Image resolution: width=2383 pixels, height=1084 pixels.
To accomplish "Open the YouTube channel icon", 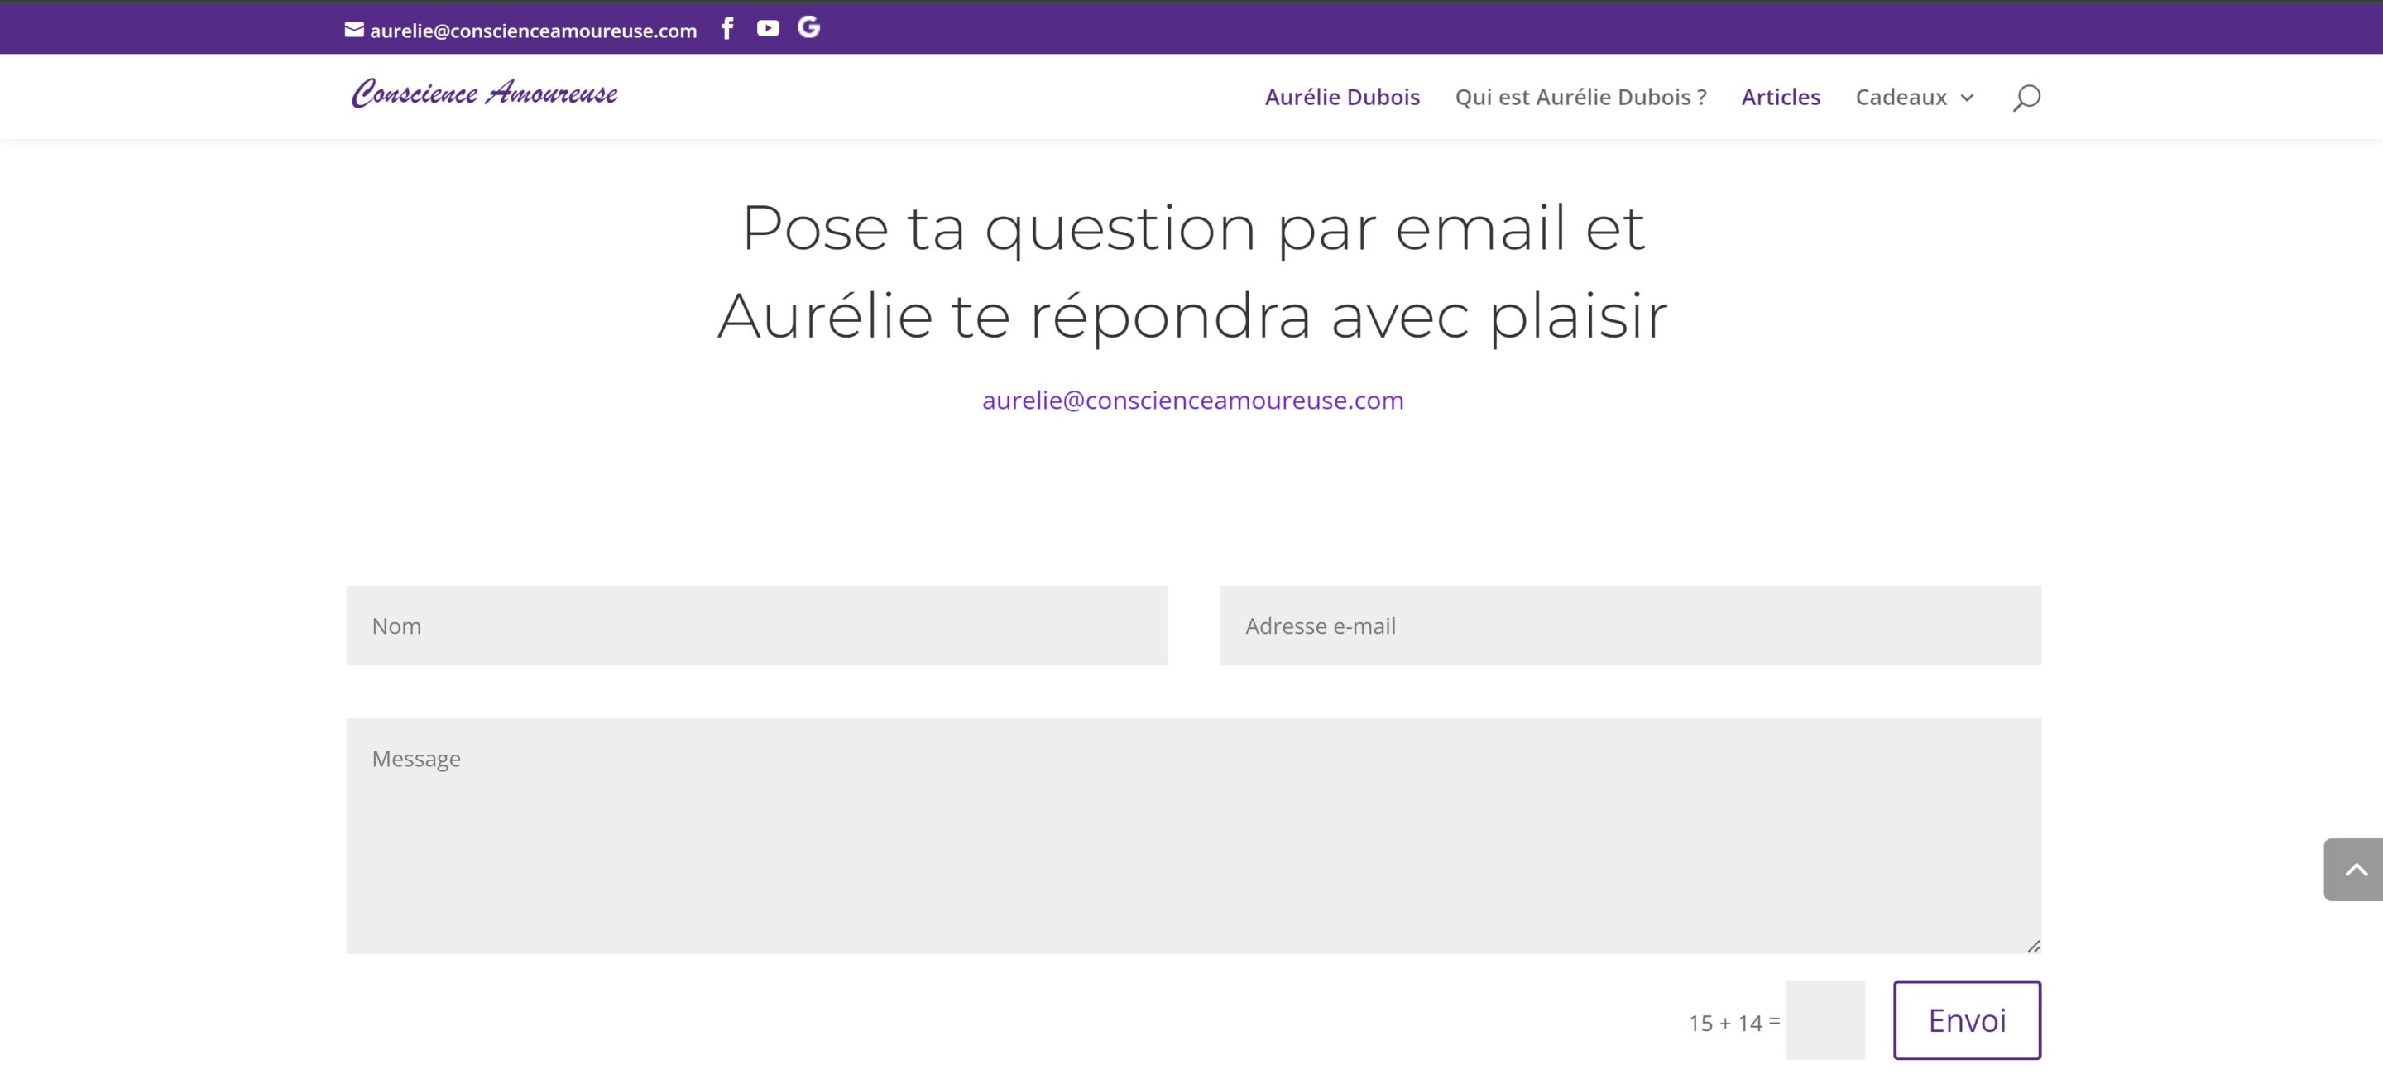I will tap(768, 29).
